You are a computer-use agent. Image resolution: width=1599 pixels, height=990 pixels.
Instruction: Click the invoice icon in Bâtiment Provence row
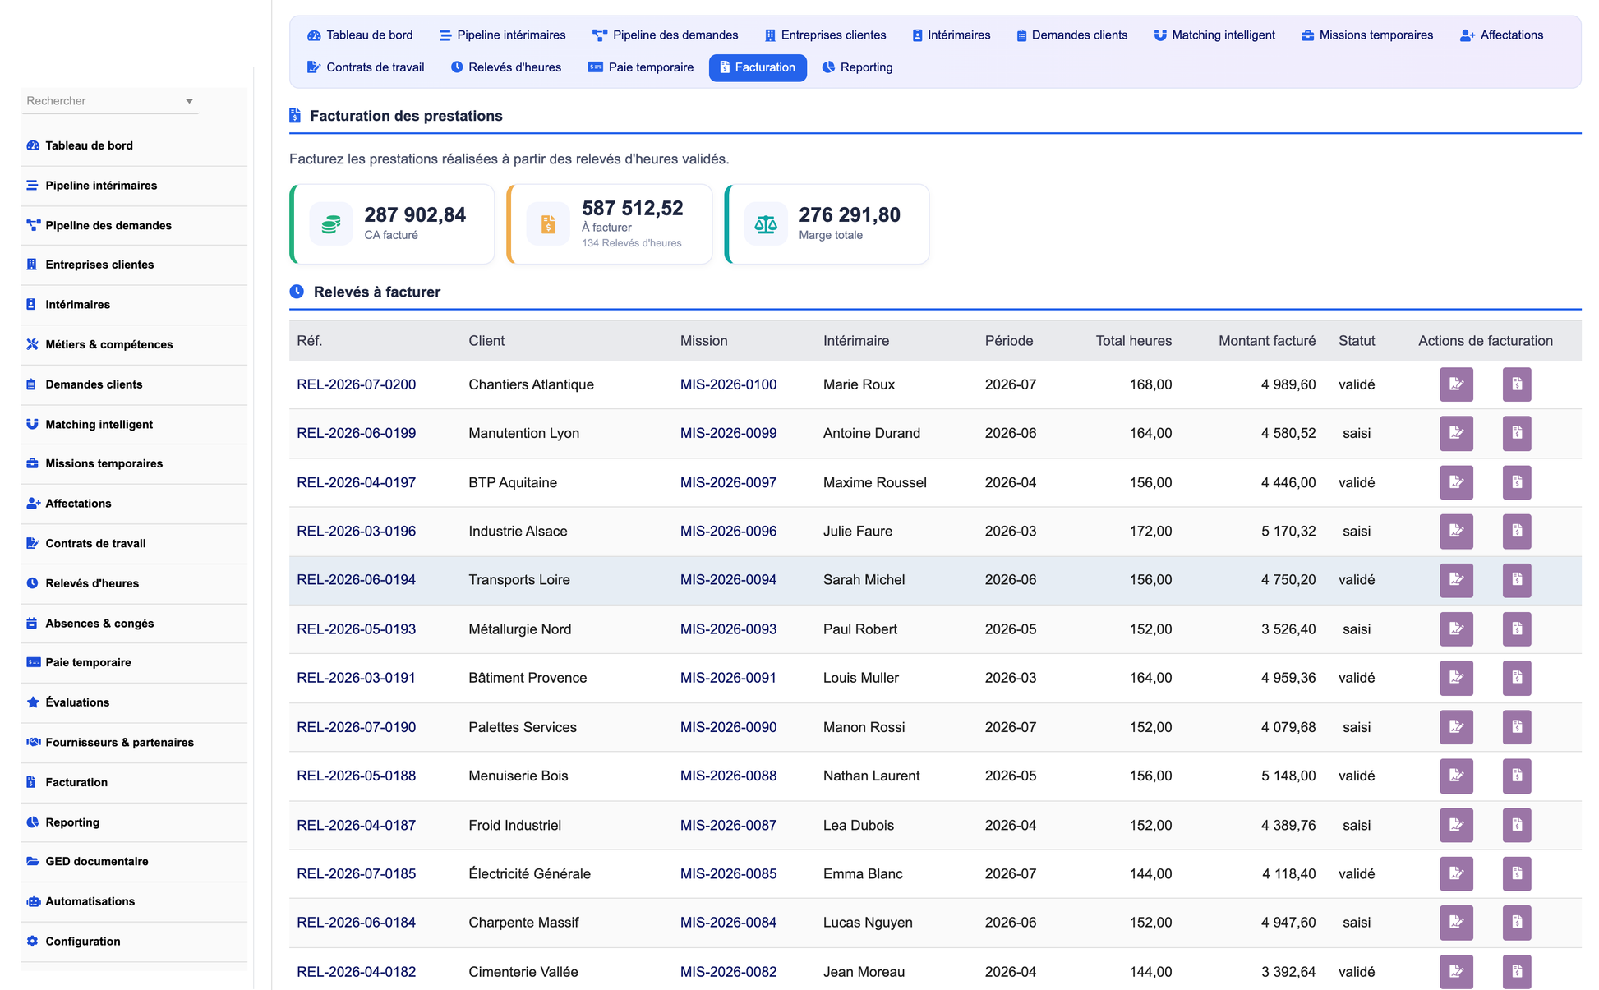[x=1517, y=678]
